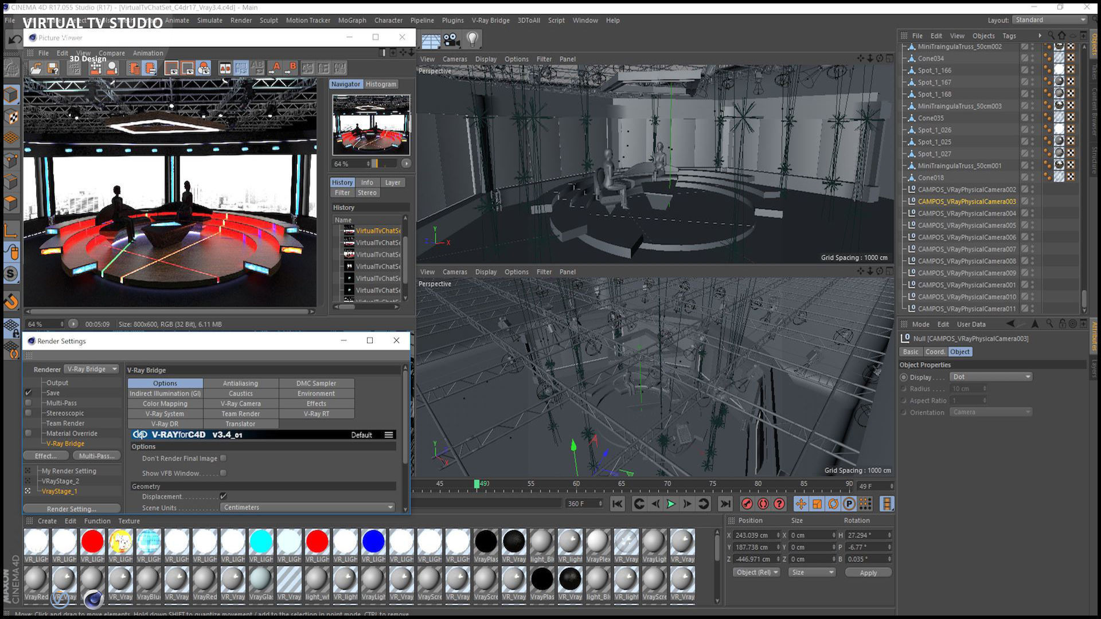
Task: Click the red question mark keying icon
Action: 779,504
